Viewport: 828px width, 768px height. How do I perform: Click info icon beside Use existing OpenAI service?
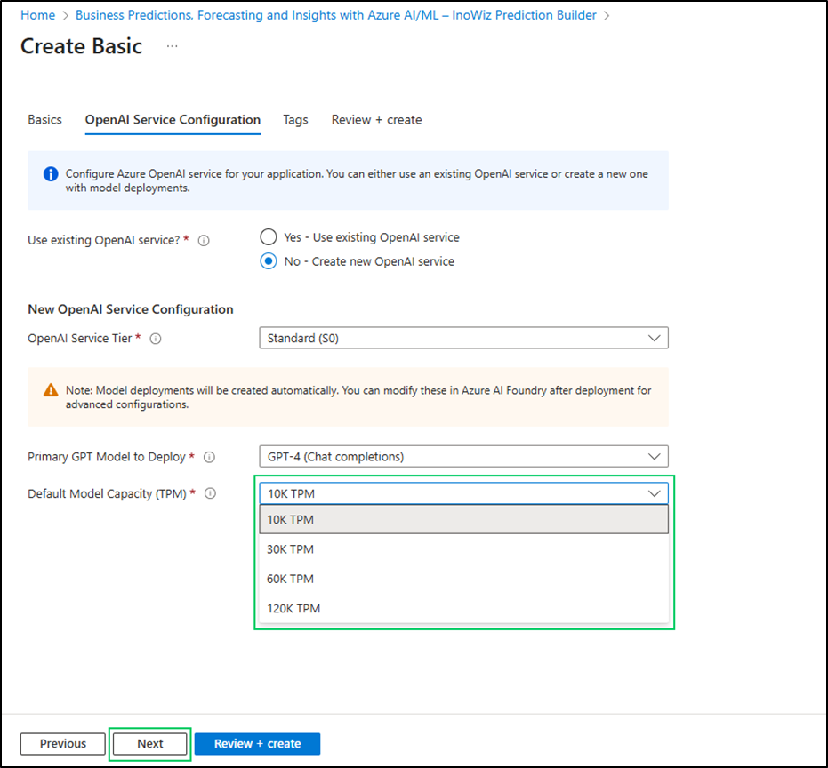click(204, 241)
